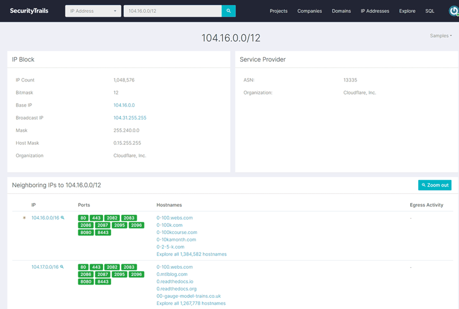Click the 104.16.0.0/12 page heading
This screenshot has height=309, width=459.
[231, 38]
